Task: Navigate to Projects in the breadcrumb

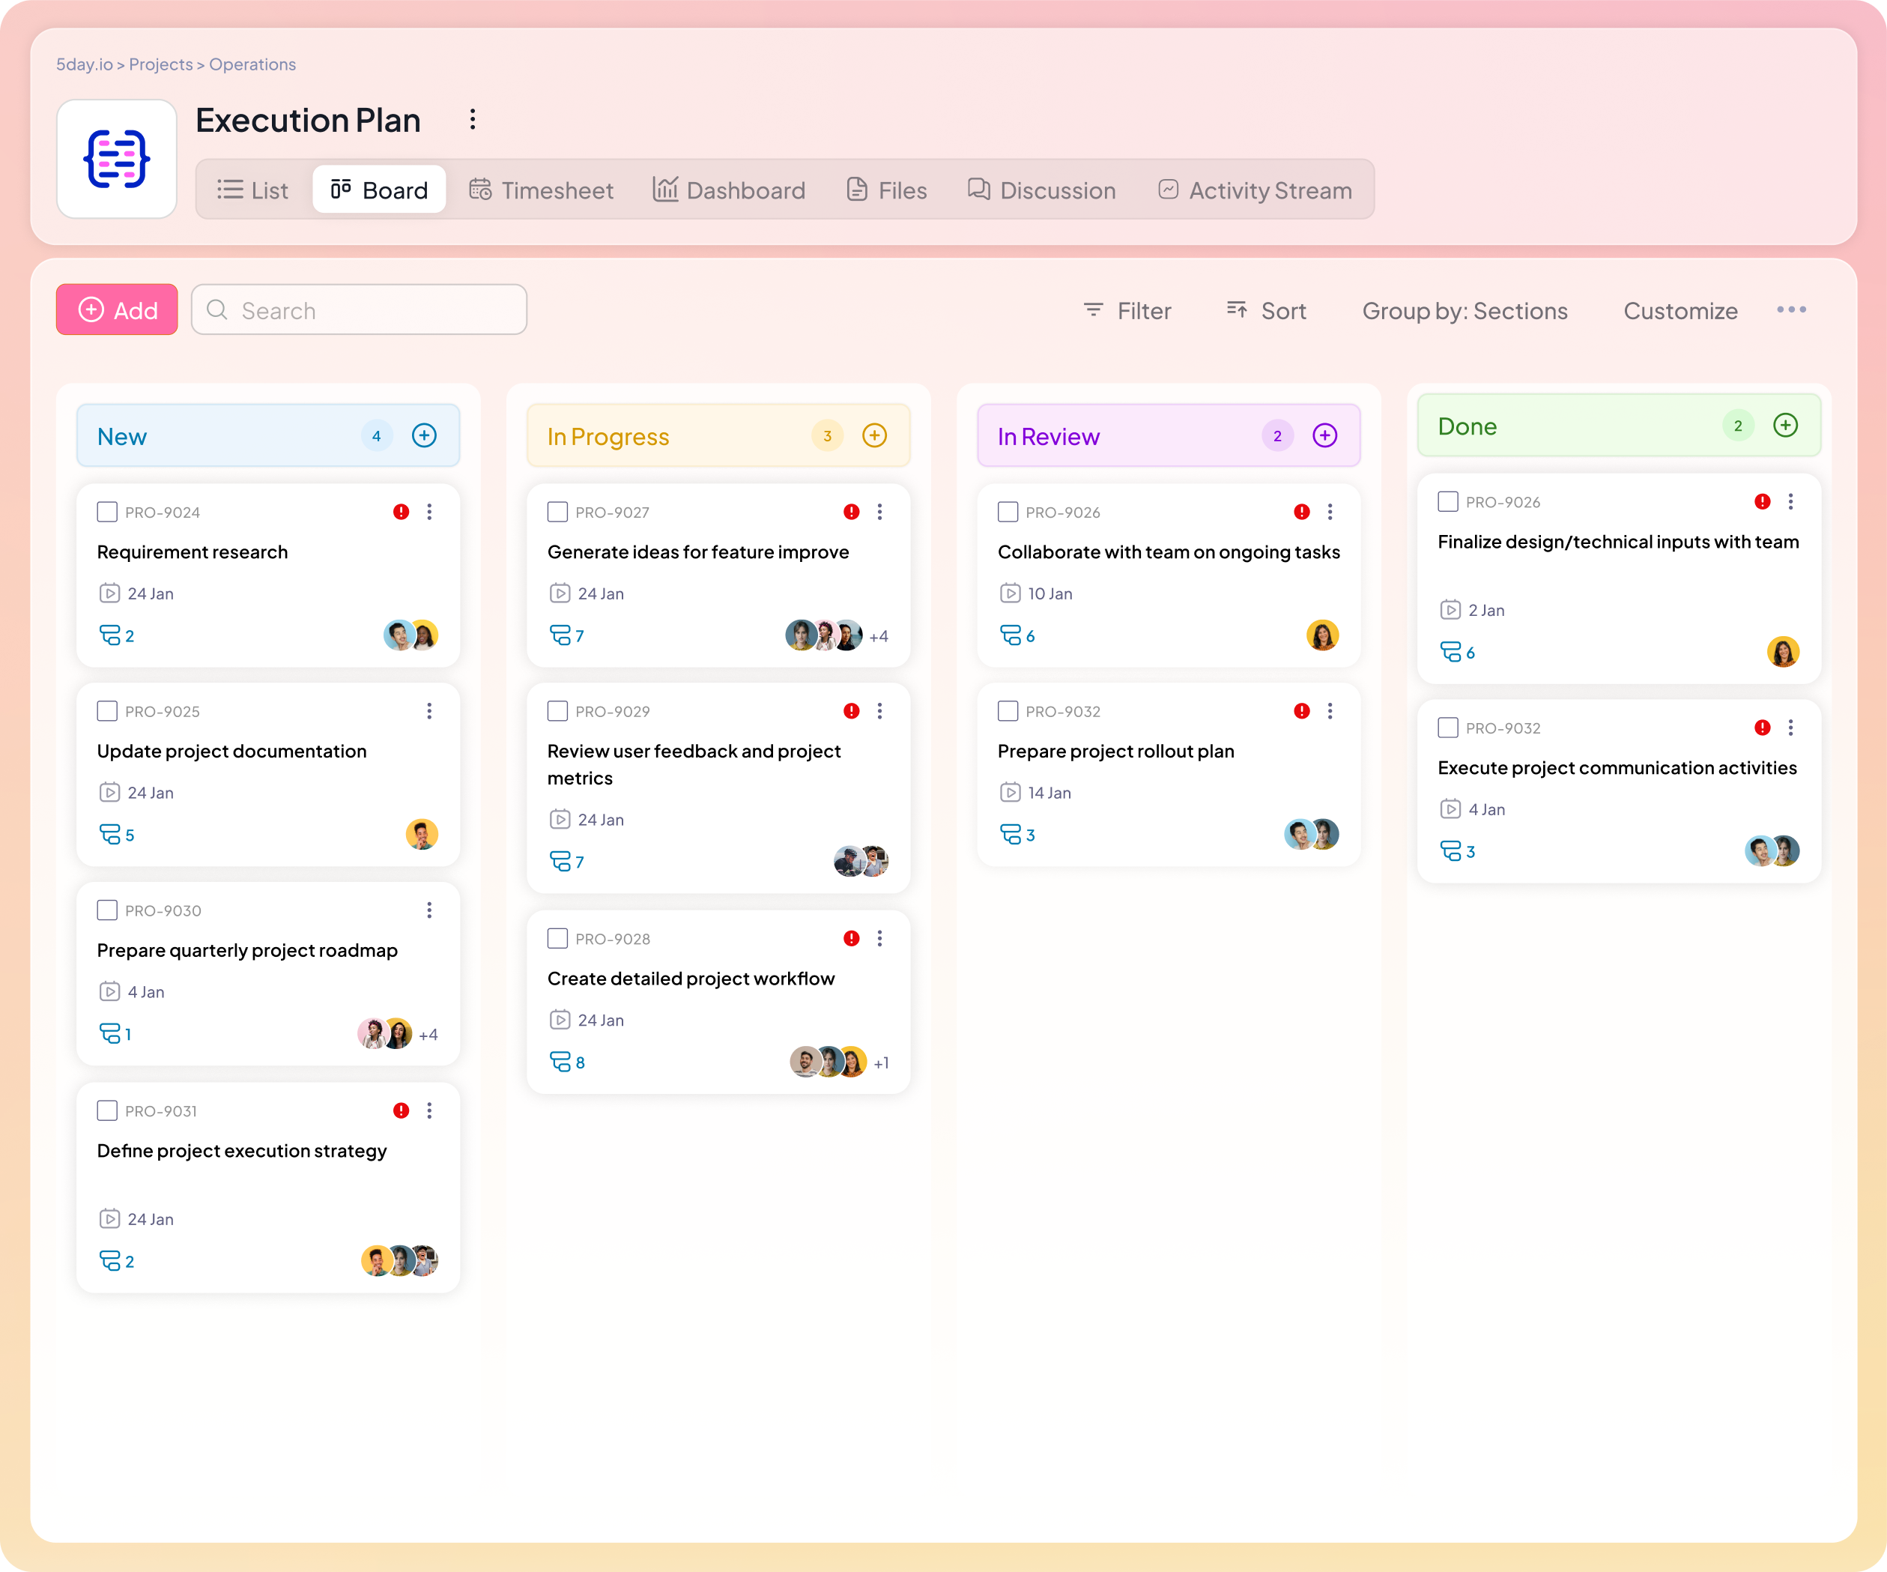Action: point(160,64)
